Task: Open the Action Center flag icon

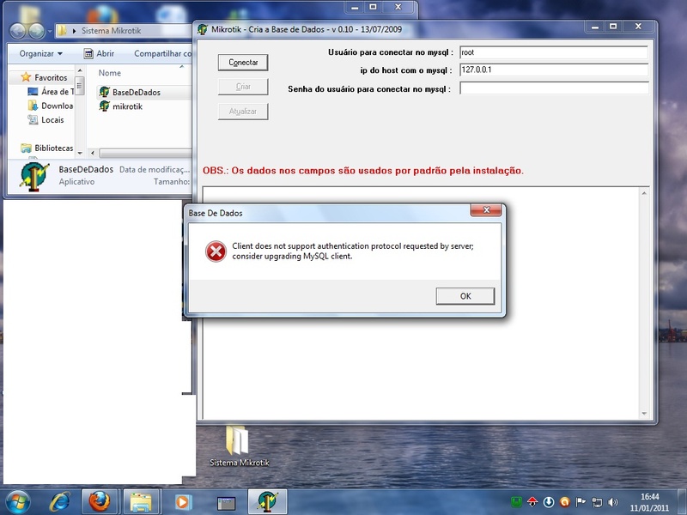Action: 581,502
